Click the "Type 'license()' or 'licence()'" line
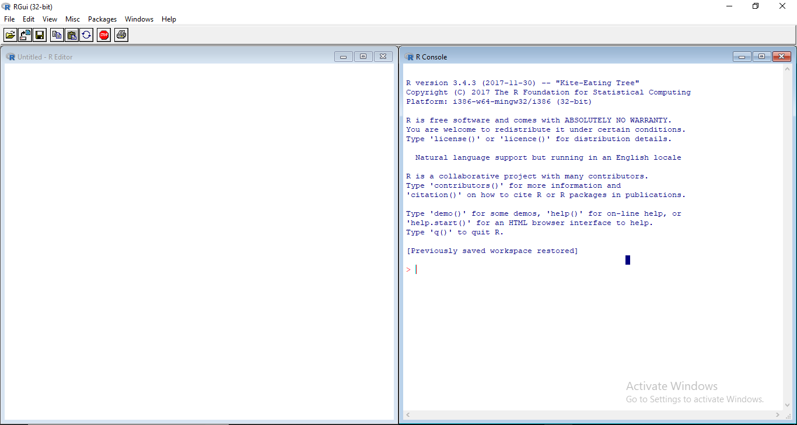Viewport: 797px width, 425px height. pyautogui.click(x=539, y=139)
